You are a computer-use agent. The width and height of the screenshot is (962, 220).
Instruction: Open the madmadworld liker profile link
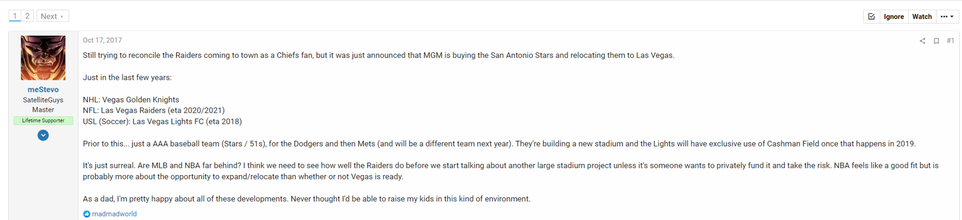click(114, 214)
